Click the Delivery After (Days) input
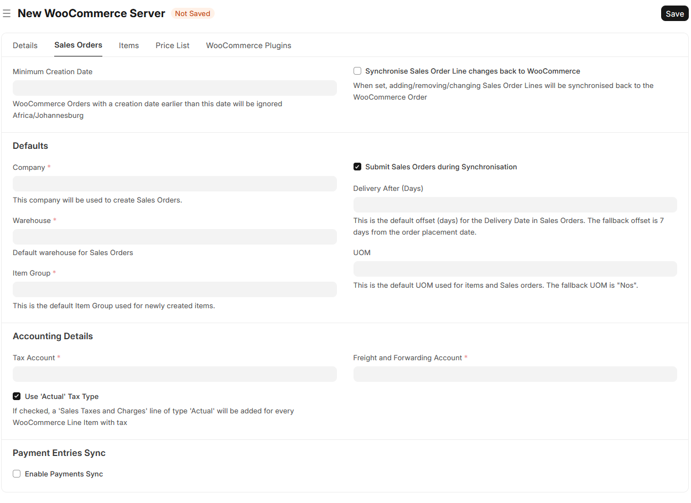691x503 pixels. (515, 205)
